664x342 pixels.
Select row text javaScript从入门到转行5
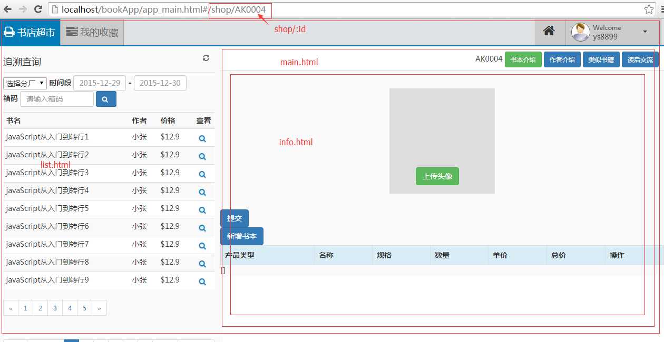(47, 208)
